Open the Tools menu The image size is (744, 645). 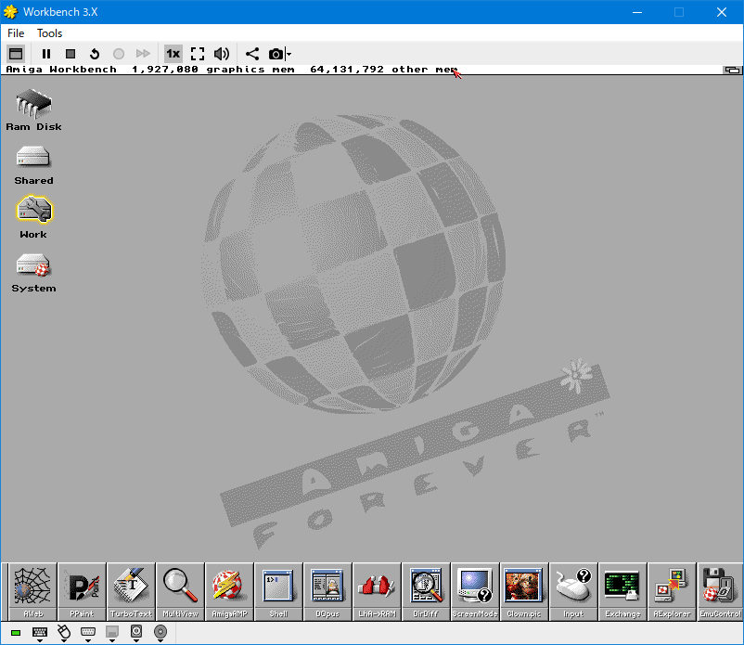(49, 33)
